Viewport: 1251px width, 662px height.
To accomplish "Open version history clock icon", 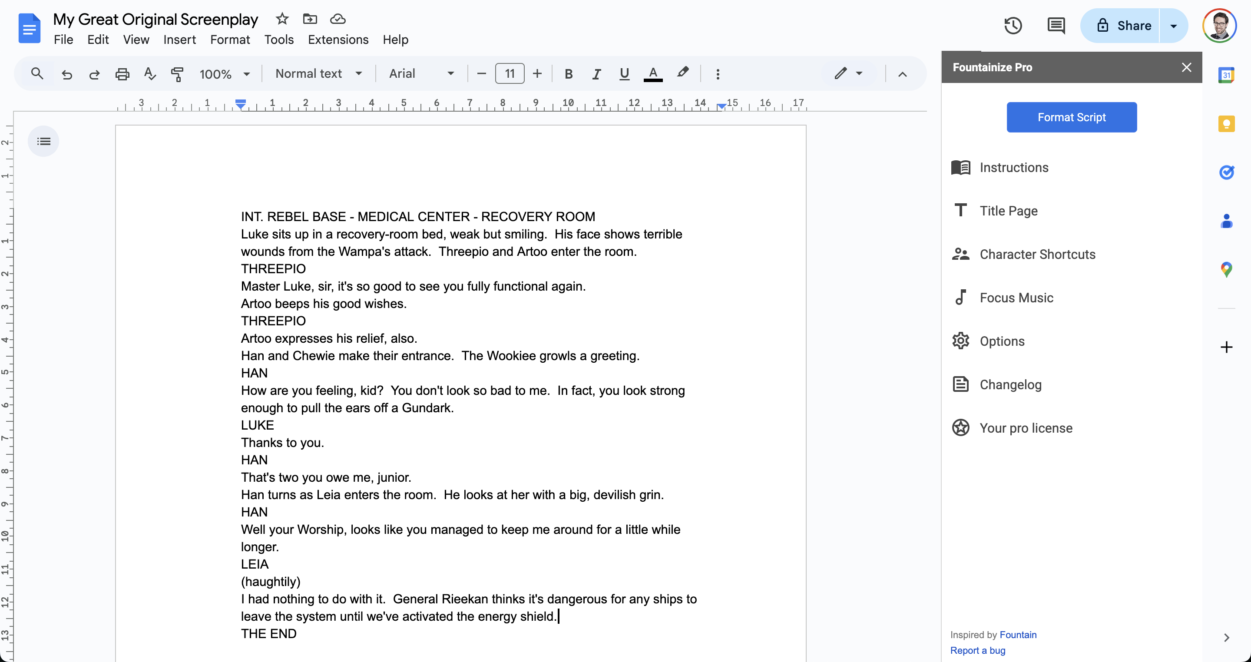I will click(x=1013, y=25).
